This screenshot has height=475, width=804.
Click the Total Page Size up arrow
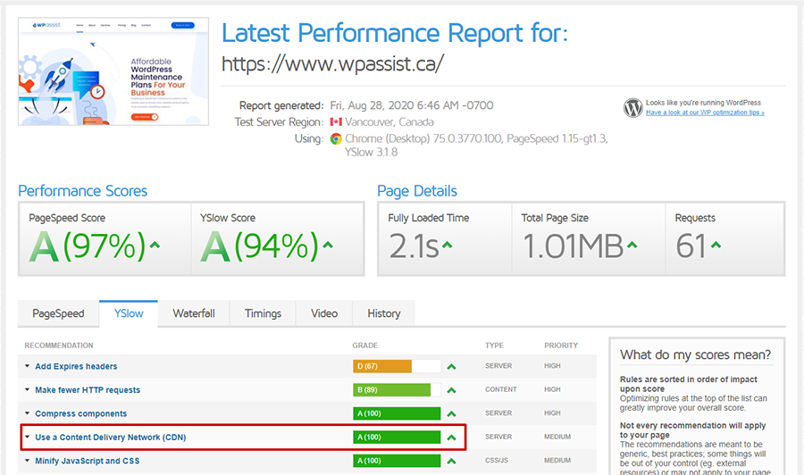[x=632, y=245]
